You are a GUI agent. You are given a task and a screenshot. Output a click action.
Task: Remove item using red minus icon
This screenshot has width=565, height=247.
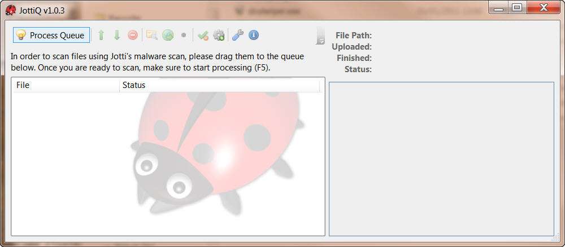pyautogui.click(x=133, y=35)
